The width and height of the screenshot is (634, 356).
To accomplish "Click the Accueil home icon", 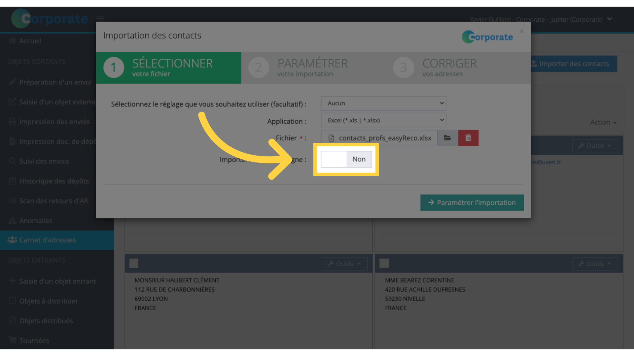I will click(12, 41).
